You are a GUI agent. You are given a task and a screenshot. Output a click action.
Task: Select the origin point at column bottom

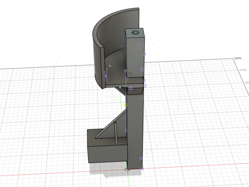127,170
